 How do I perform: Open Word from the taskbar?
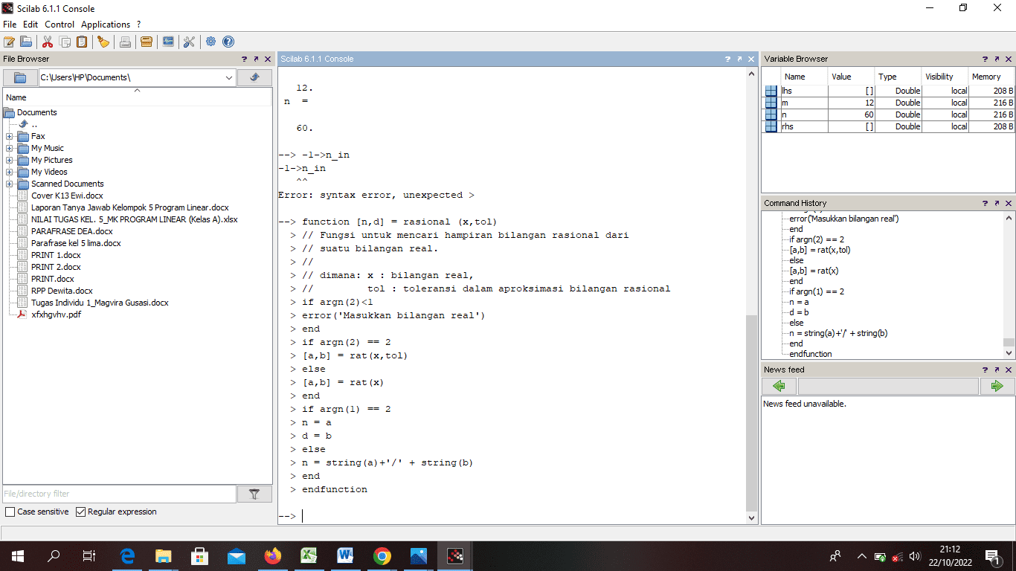(x=346, y=555)
